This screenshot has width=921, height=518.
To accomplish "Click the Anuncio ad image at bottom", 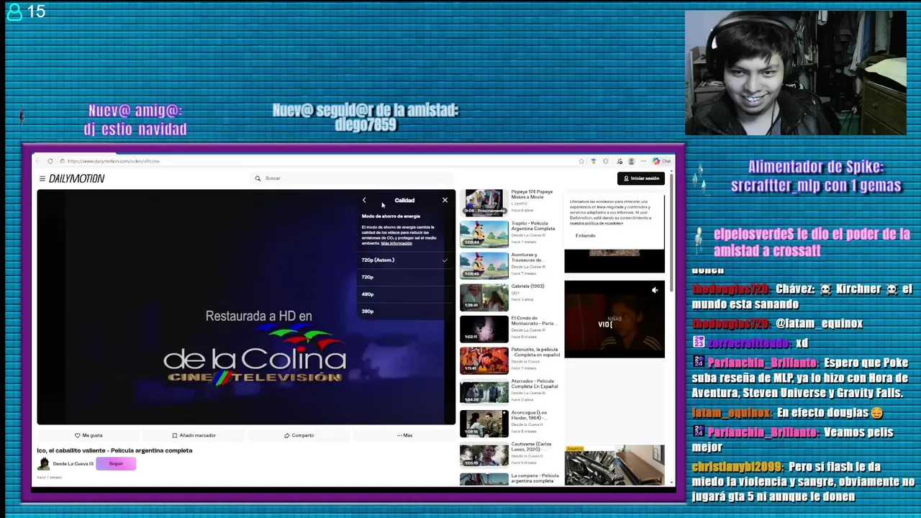I will (614, 465).
